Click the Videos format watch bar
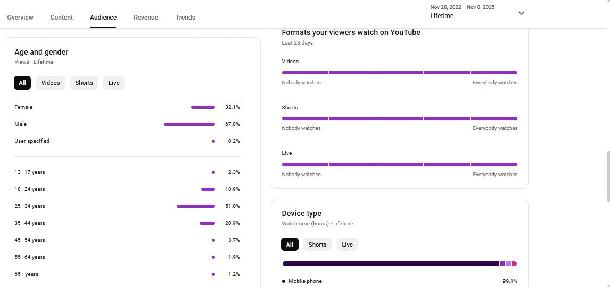 [x=399, y=73]
